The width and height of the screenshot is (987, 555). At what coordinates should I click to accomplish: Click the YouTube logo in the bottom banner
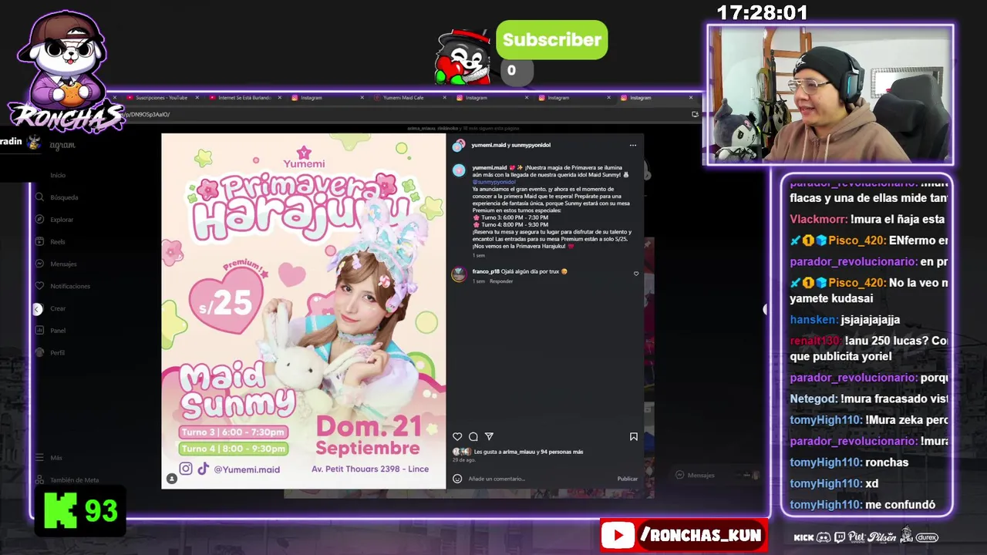(618, 535)
